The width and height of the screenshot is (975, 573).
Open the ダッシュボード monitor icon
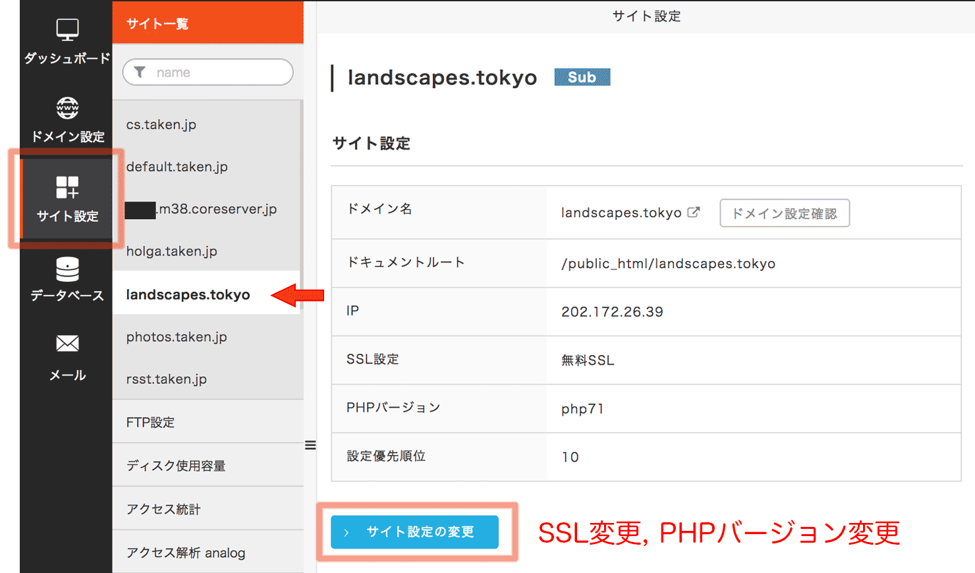(67, 30)
